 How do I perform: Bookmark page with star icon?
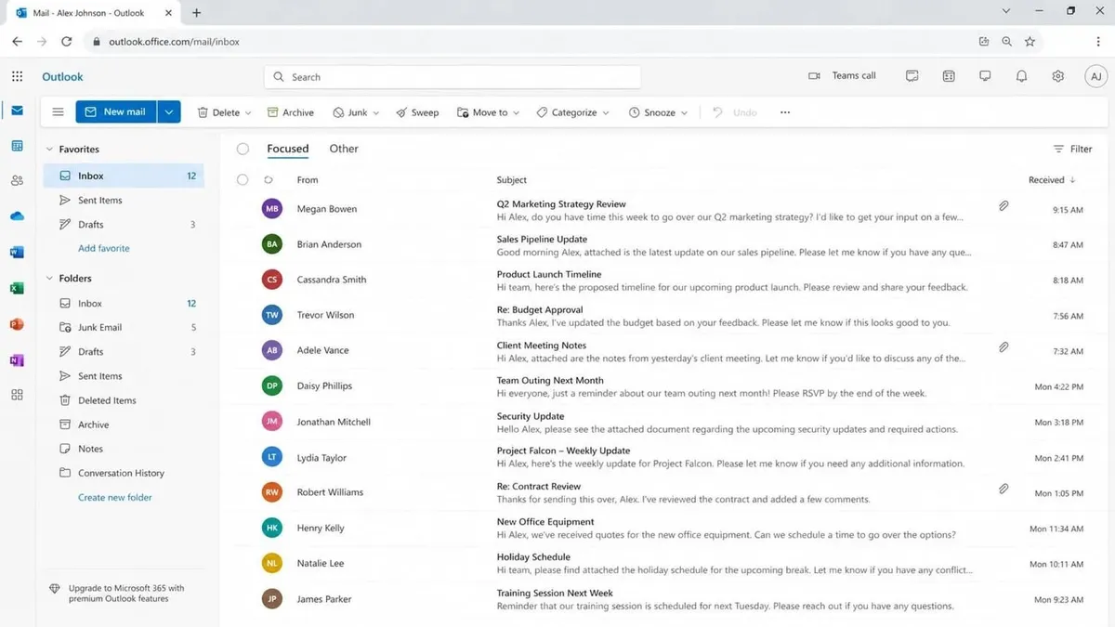[1030, 41]
